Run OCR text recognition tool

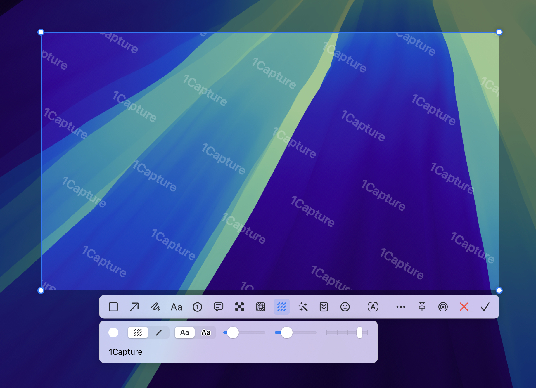373,307
